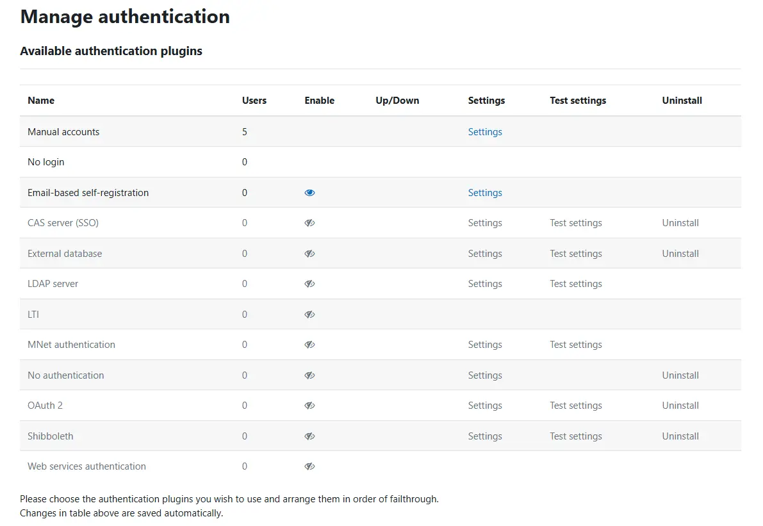Click the Uninstall column header
Screen dimensions: 763x526
tap(682, 100)
